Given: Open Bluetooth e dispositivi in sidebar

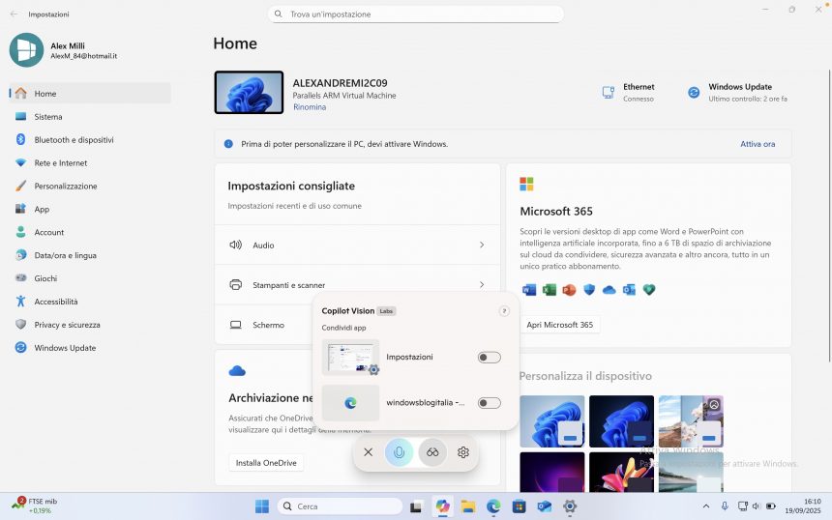Looking at the screenshot, I should (74, 140).
